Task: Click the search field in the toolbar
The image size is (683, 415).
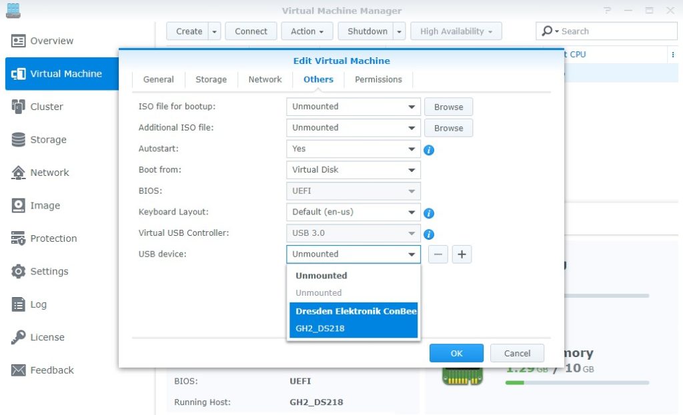Action: [607, 31]
